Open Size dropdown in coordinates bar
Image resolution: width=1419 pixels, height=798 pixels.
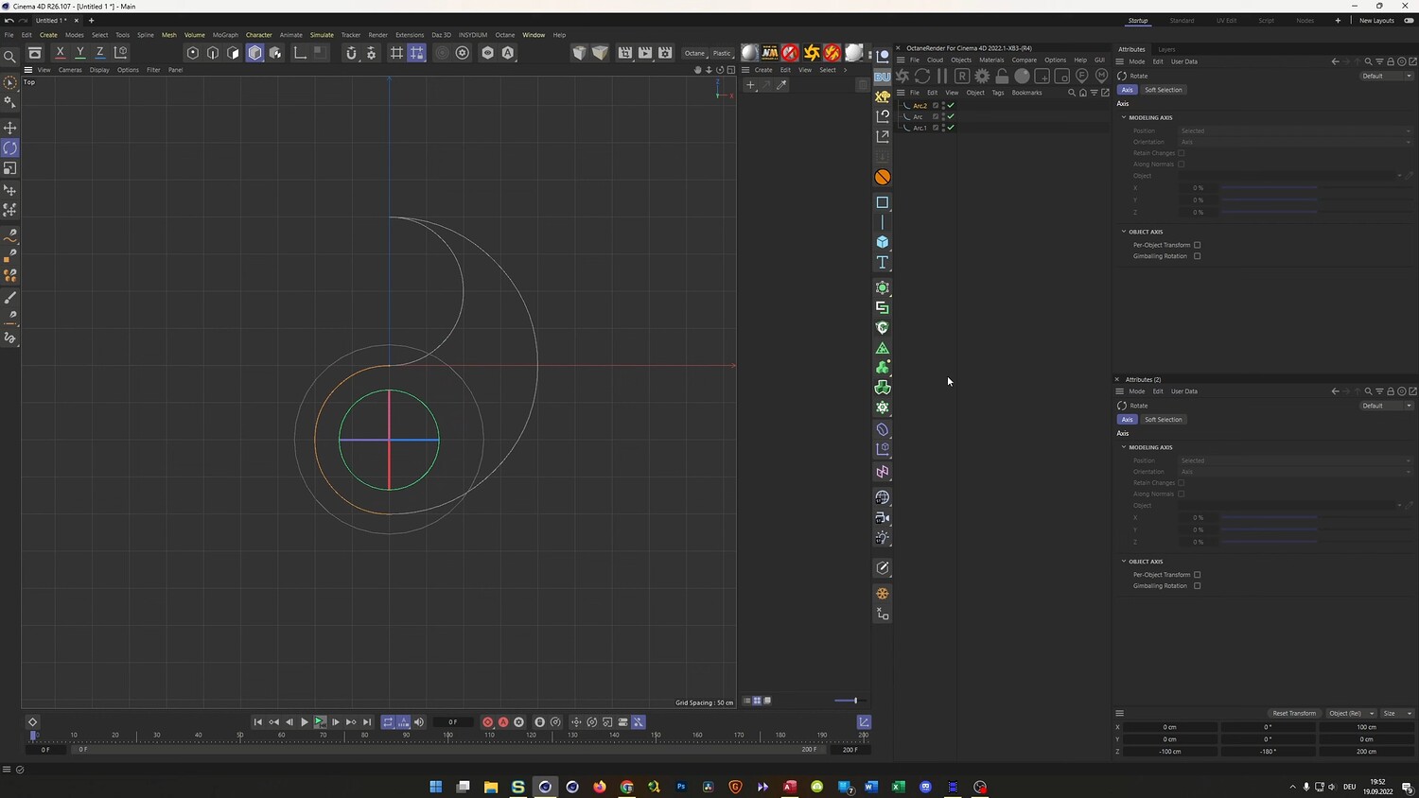[x=1397, y=713]
